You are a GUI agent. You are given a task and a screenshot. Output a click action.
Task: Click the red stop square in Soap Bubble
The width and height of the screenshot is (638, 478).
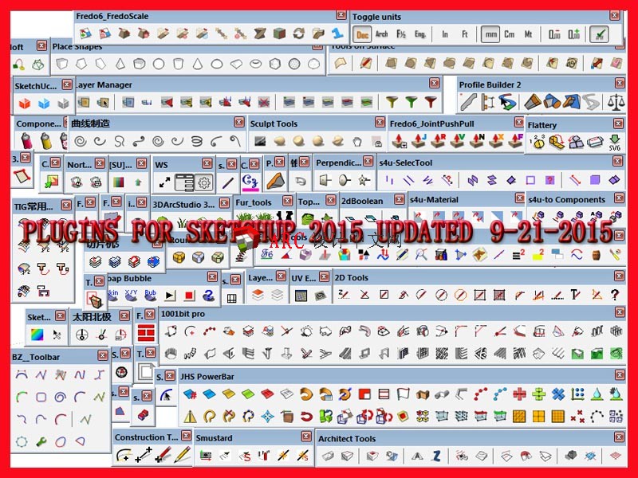tap(189, 295)
